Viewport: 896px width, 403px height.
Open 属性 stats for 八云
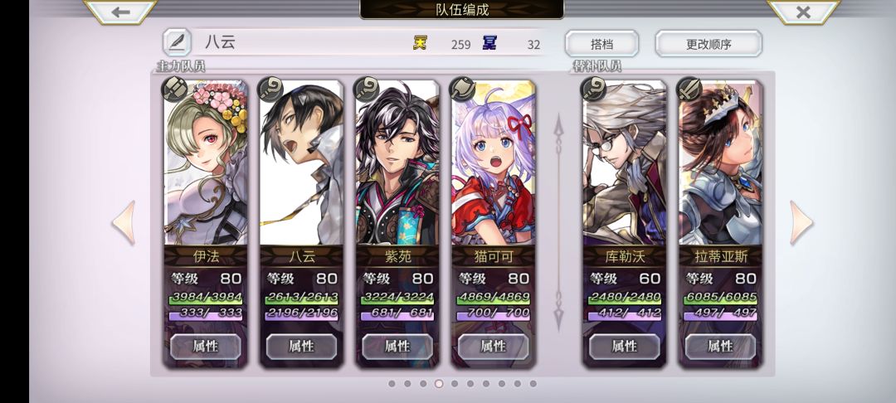(x=301, y=346)
